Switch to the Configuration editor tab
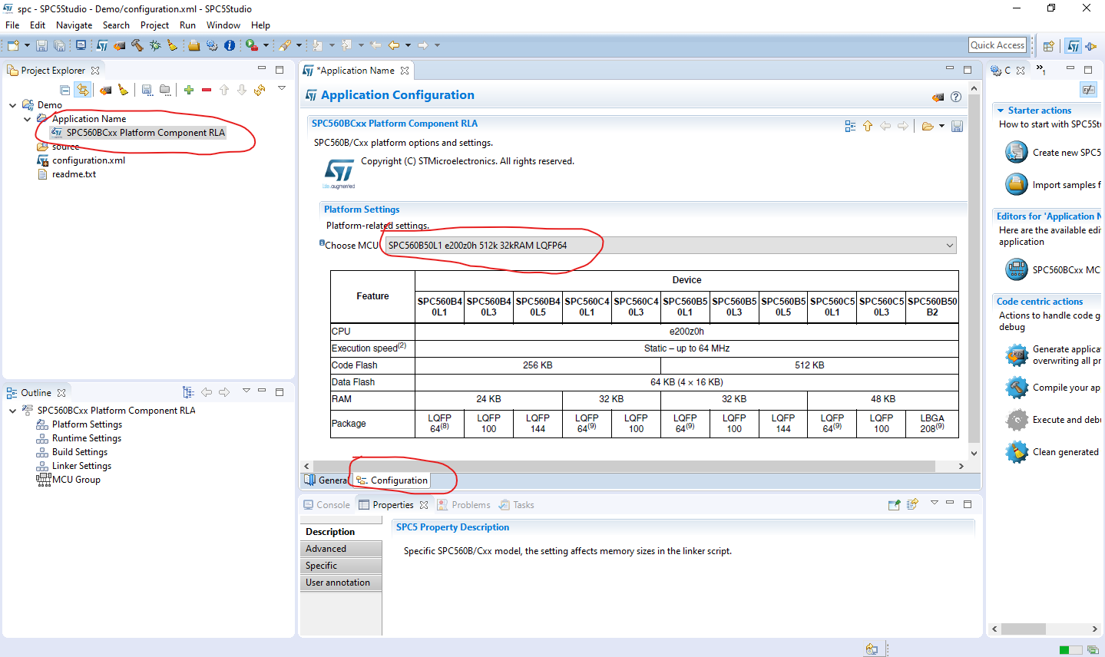 tap(392, 480)
